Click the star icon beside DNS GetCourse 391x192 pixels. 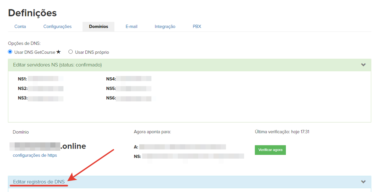point(59,52)
